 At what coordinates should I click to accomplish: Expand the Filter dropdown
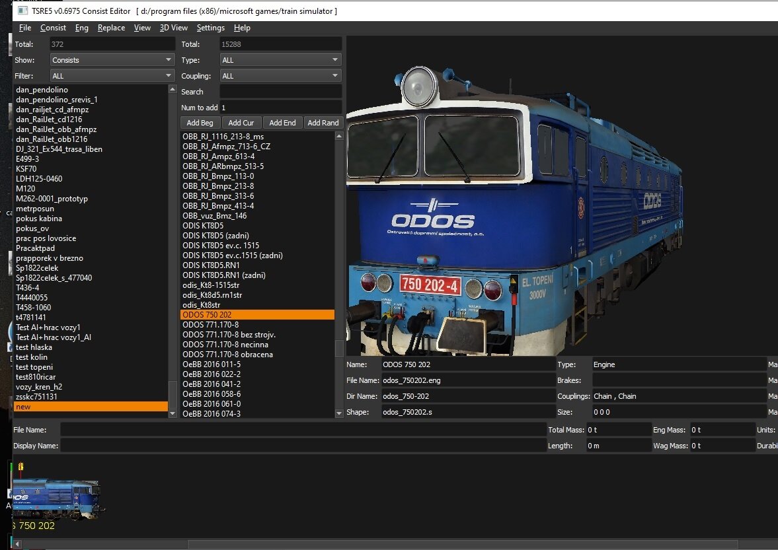112,76
